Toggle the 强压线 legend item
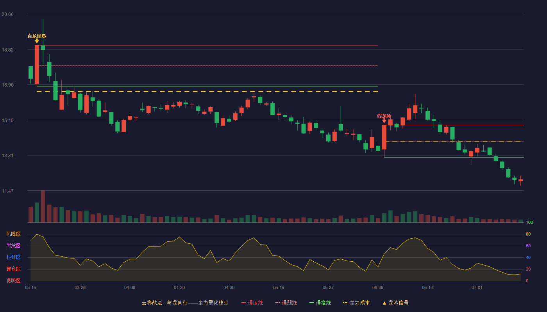Viewport: 547px width, 312px height. tap(252, 303)
